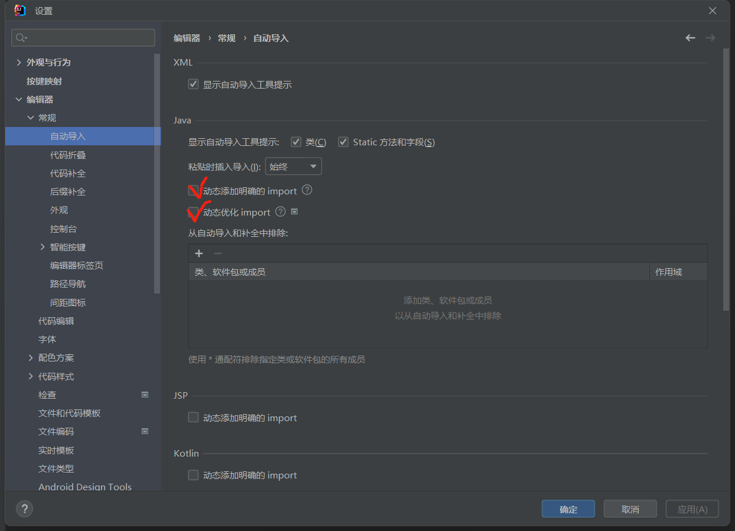Enable Kotlin 动态添加明确的 import checkbox
This screenshot has width=735, height=531.
193,475
